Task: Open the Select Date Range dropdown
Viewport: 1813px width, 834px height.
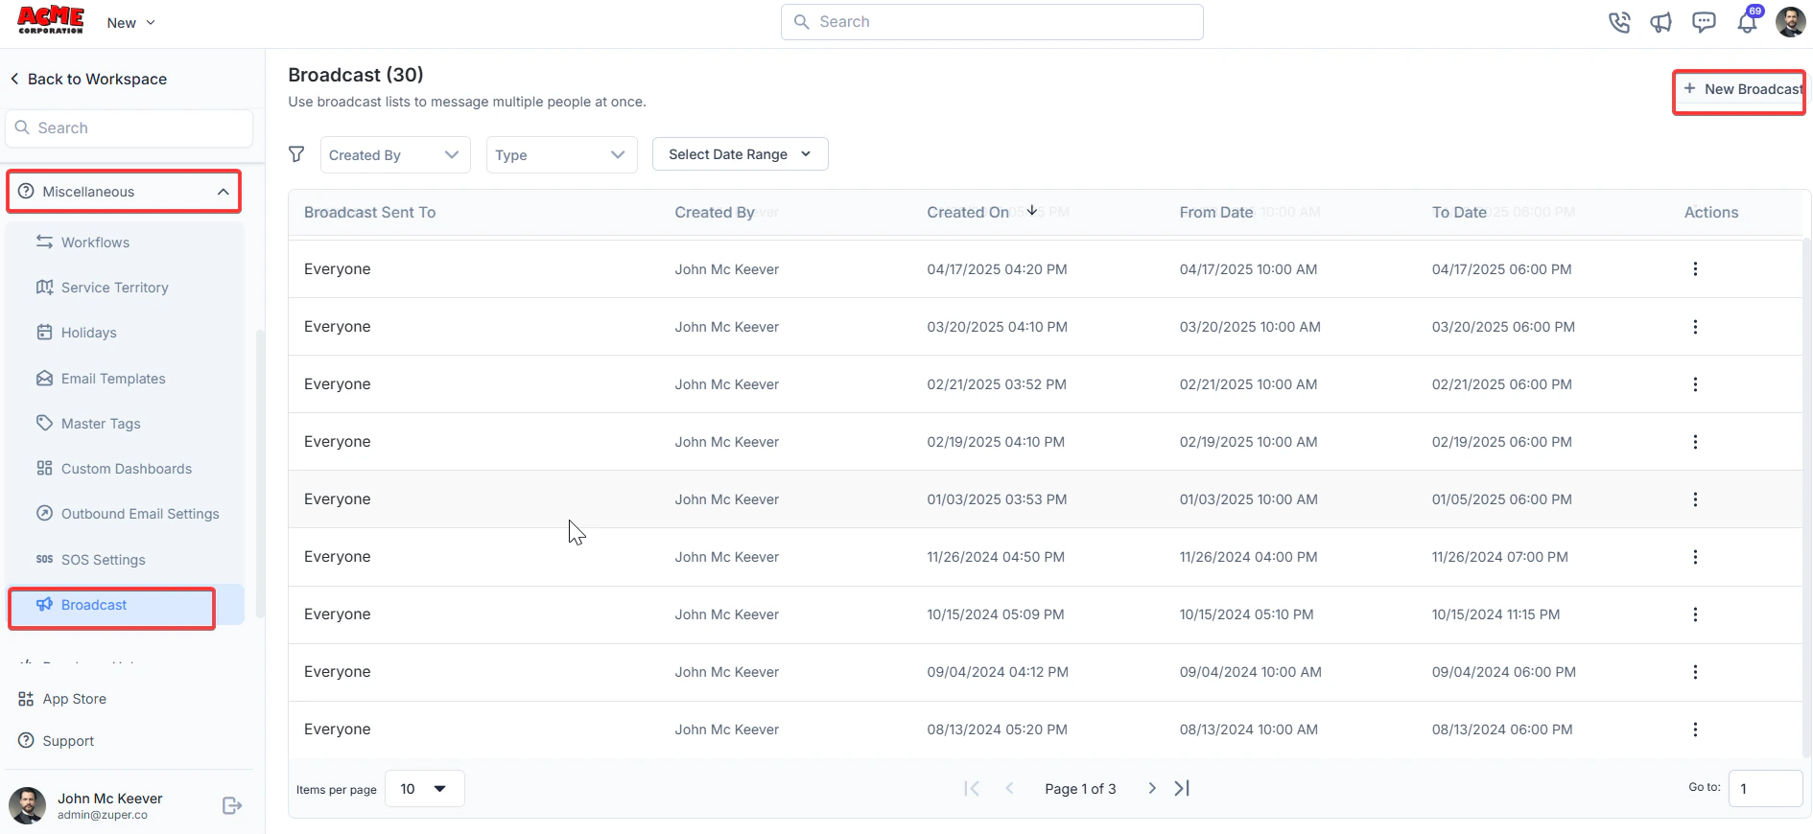Action: pos(740,154)
